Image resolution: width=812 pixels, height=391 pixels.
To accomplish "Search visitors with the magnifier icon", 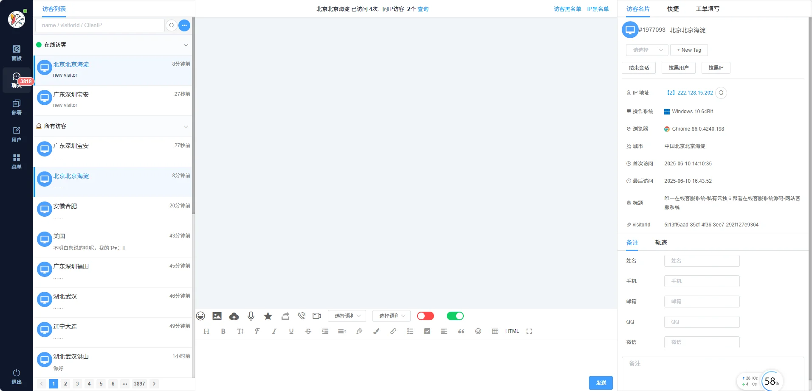I will click(172, 25).
